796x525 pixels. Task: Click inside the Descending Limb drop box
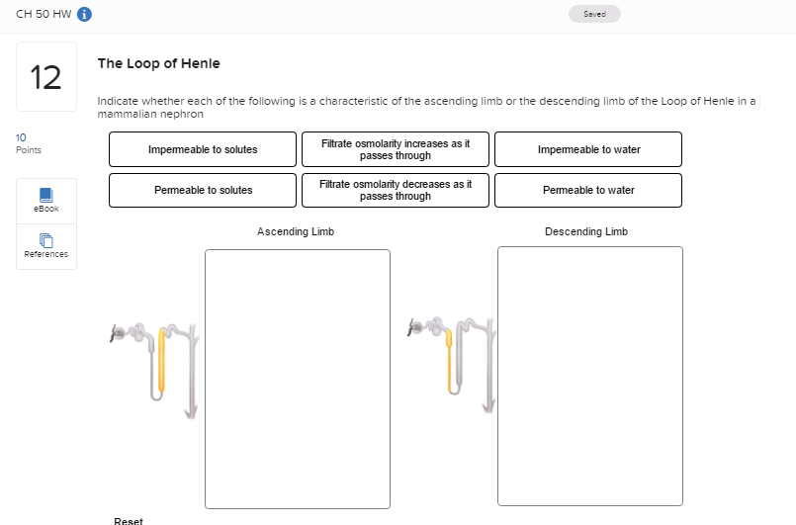click(x=590, y=376)
